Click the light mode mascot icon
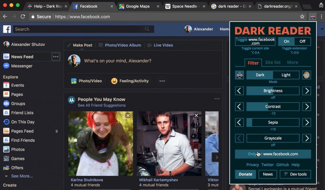Viewport: 325px width, 190px height. (306, 75)
